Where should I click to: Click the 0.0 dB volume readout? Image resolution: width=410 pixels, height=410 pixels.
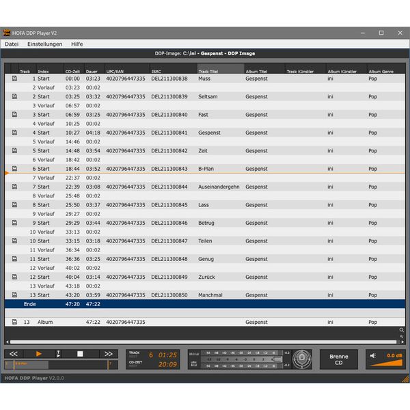394,355
